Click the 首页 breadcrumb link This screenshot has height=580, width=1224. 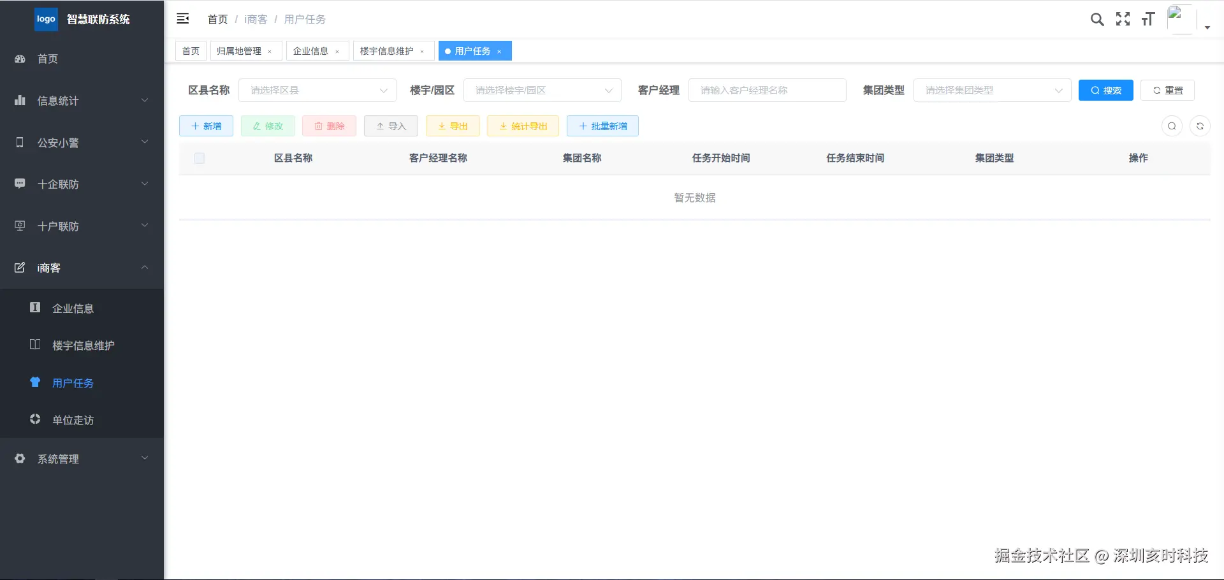tap(218, 19)
